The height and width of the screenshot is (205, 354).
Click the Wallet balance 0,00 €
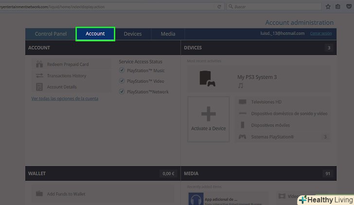tap(168, 173)
